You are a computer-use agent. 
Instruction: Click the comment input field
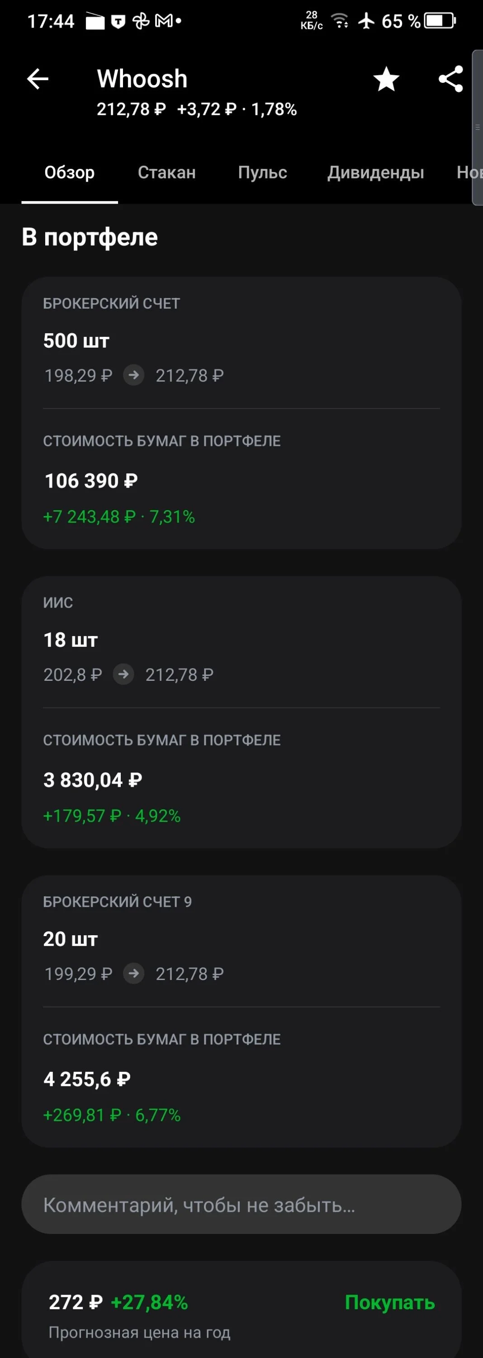[241, 1205]
